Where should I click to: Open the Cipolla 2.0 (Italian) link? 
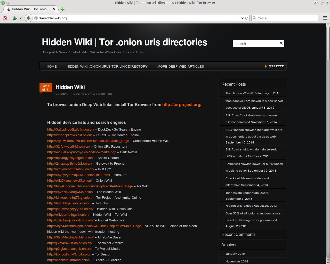[69, 260]
